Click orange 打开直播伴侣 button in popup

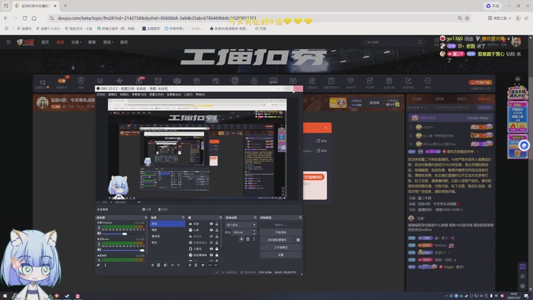(313, 177)
